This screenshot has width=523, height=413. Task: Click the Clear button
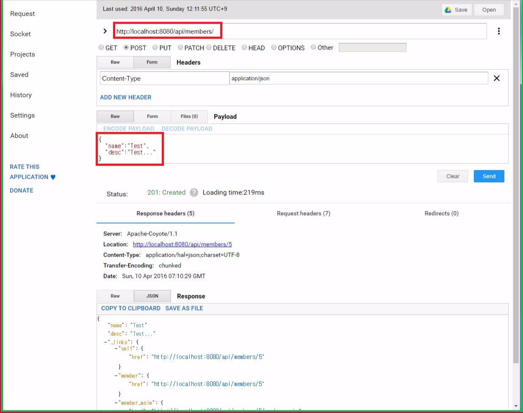[x=453, y=176]
